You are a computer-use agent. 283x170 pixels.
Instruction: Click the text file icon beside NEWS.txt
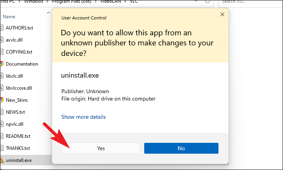click(x=2, y=112)
